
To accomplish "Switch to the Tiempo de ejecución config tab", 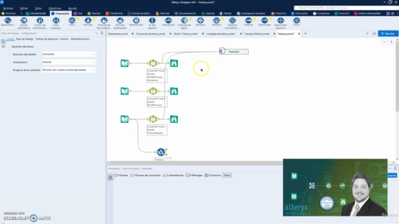I will 47,39.
